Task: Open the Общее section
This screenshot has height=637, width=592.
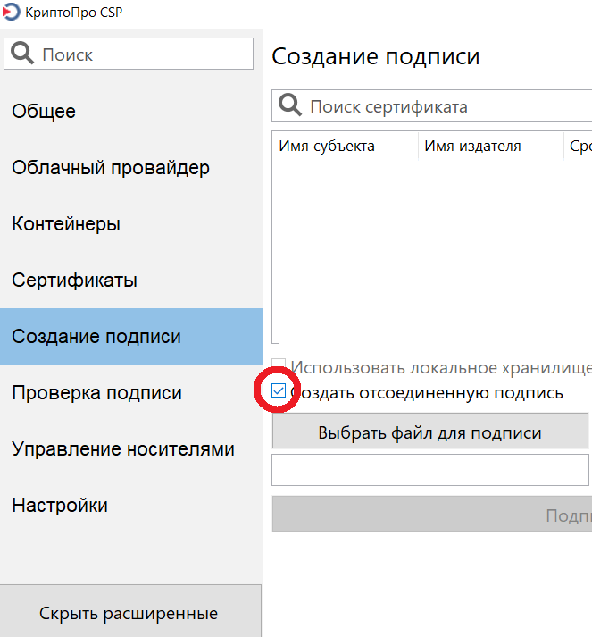Action: (x=44, y=112)
